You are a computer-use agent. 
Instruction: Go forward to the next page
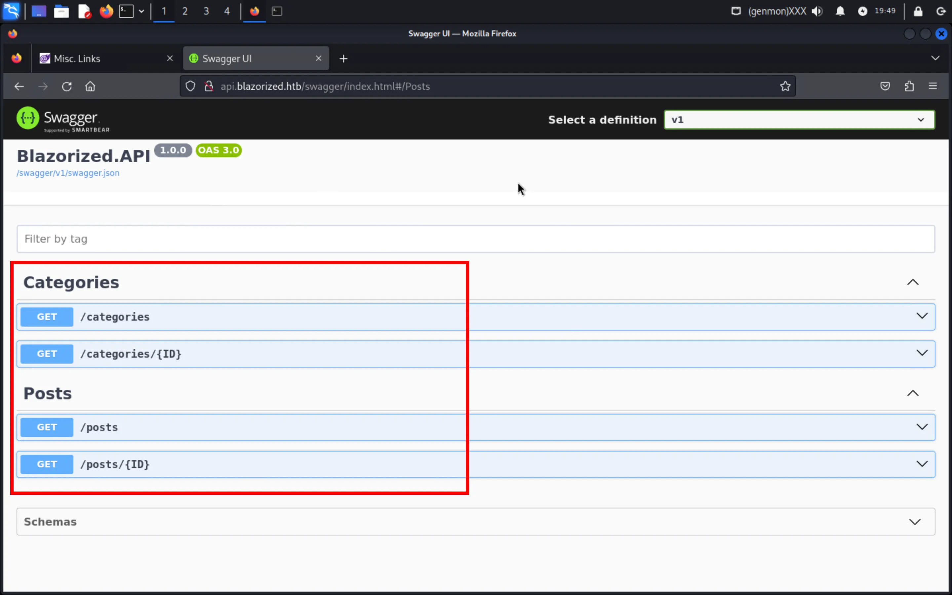[43, 86]
